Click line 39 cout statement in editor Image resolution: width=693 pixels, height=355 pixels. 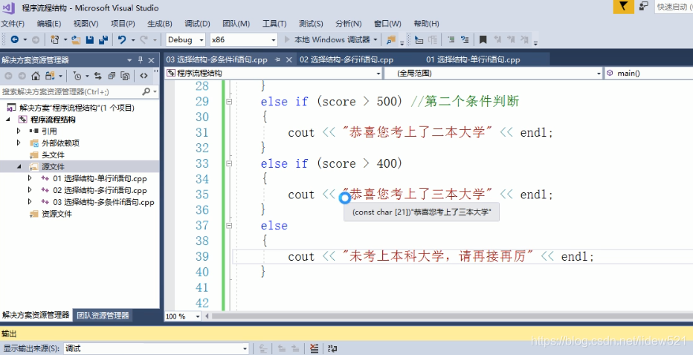[x=441, y=256]
